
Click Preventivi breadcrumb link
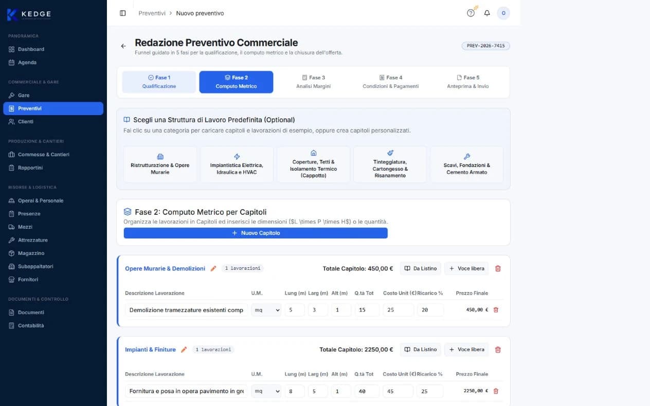click(x=152, y=13)
